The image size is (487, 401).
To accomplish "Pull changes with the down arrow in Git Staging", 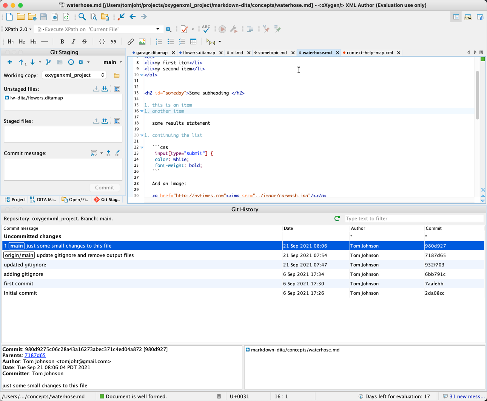I will click(x=32, y=62).
